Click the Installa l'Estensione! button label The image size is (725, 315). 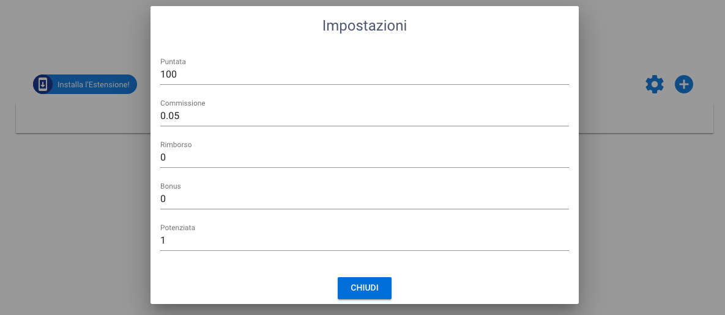[94, 85]
